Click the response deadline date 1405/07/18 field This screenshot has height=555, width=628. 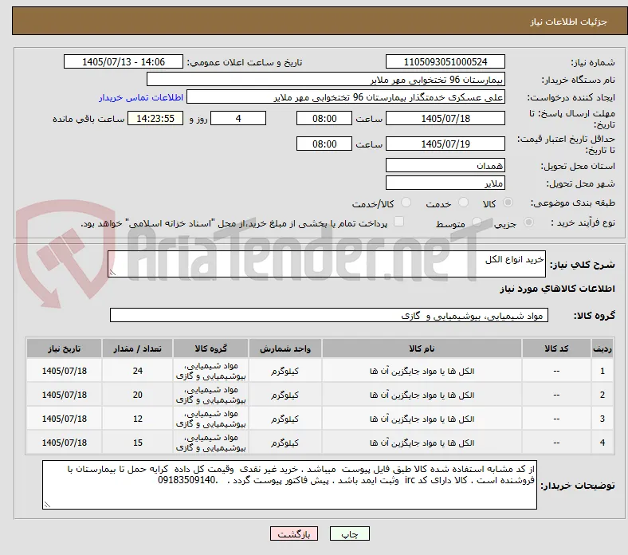coord(445,118)
